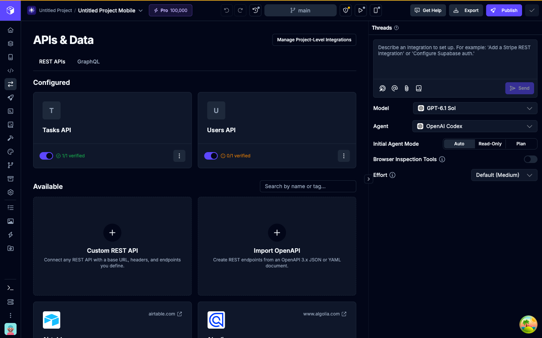Screen dimensions: 542x338
Task: Open the shield security icon in toolbar
Action: tap(346, 11)
